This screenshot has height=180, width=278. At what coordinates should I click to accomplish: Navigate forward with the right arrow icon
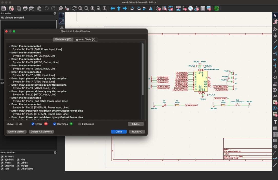click(x=125, y=8)
